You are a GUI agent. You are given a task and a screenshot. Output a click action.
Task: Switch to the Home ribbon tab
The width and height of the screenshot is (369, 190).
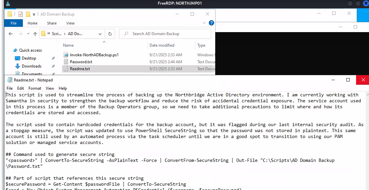pyautogui.click(x=32, y=23)
